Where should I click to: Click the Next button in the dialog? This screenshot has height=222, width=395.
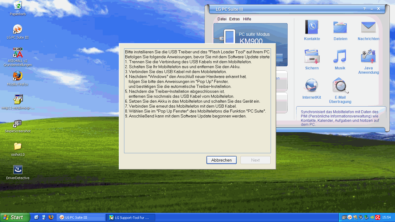pyautogui.click(x=256, y=160)
